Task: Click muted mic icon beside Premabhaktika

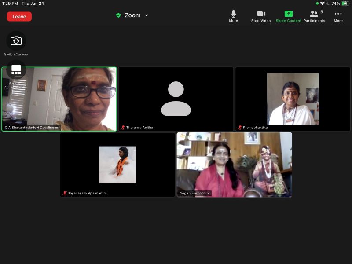Action: click(240, 128)
